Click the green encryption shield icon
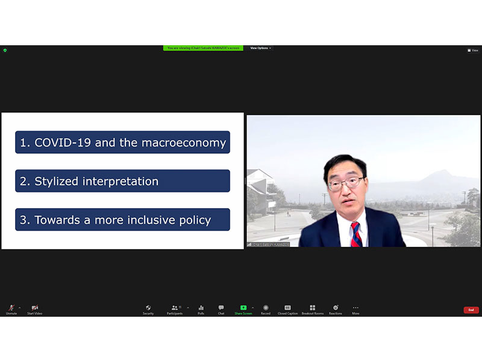Image resolution: width=482 pixels, height=362 pixels. [5, 50]
